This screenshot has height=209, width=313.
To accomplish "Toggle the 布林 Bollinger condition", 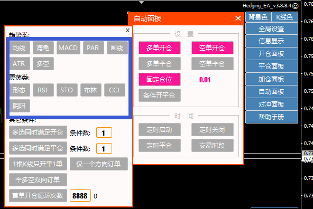I will tap(91, 90).
